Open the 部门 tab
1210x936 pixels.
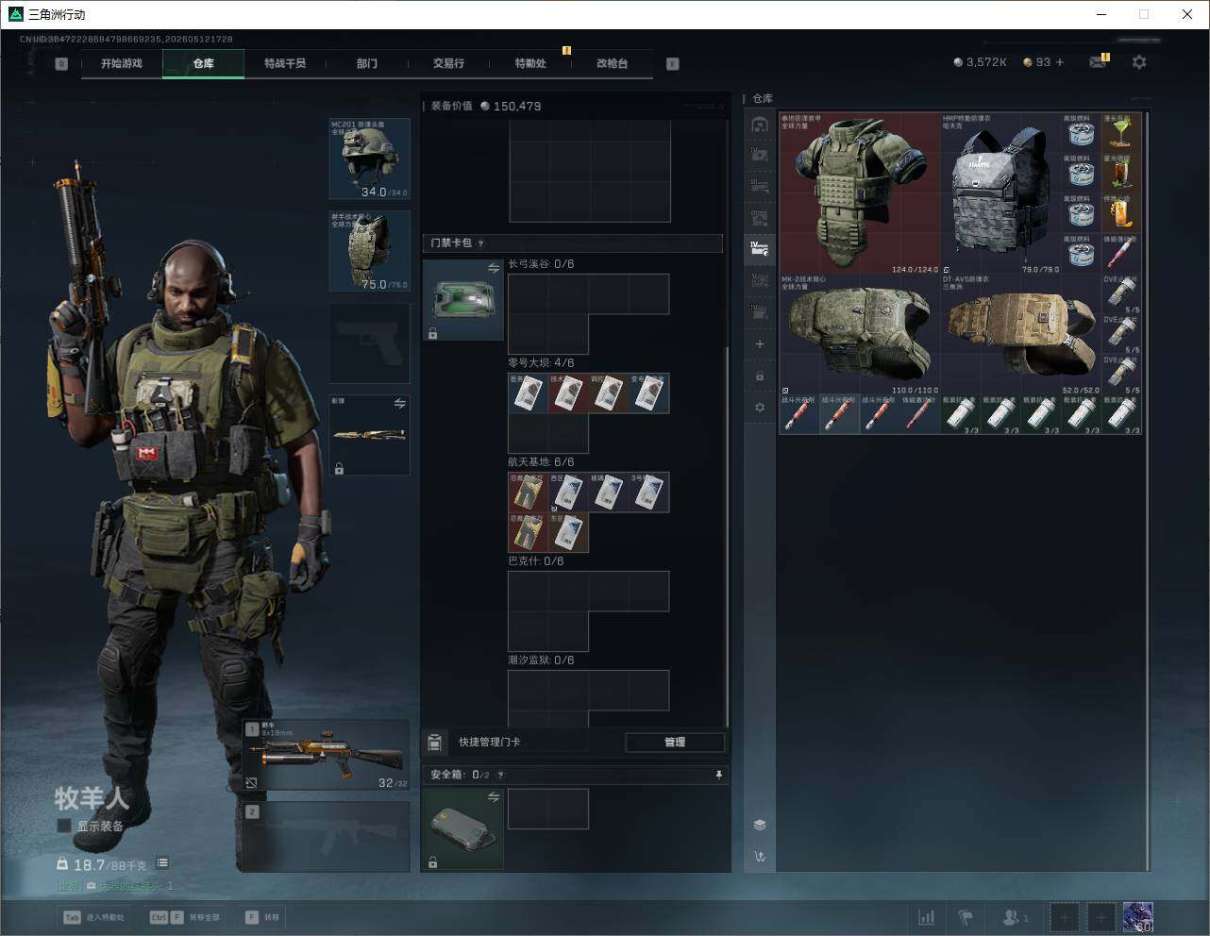click(x=367, y=63)
